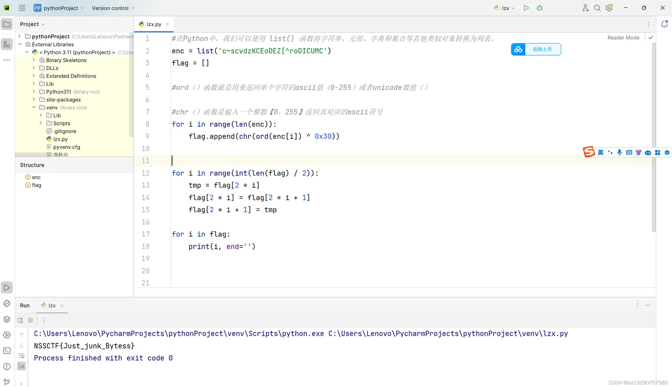
Task: Collapse the External Libraries node
Action: [x=20, y=44]
